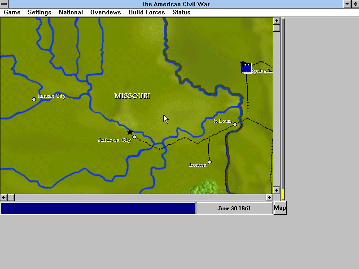Screen dimensions: 359x269
Task: Open the Build Forces menu
Action: click(146, 12)
